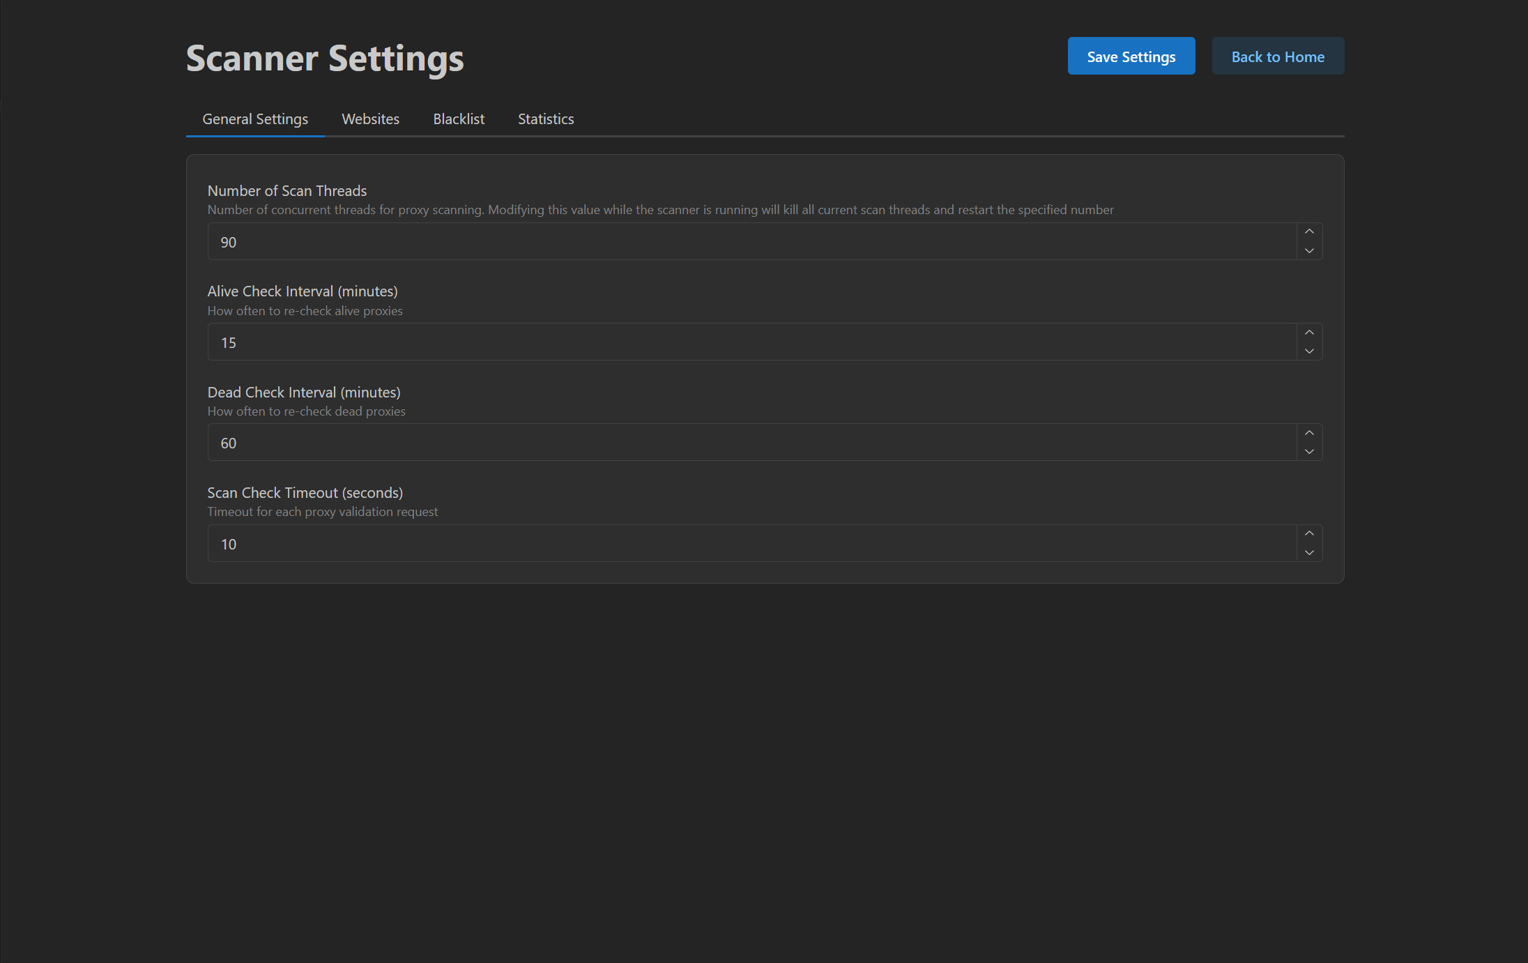Decrement the Number of Scan Threads value

tap(1309, 251)
